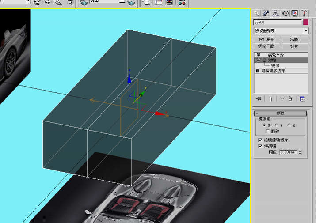316x223 pixels.
Task: Click the Pin Stack icon
Action: [x=259, y=99]
